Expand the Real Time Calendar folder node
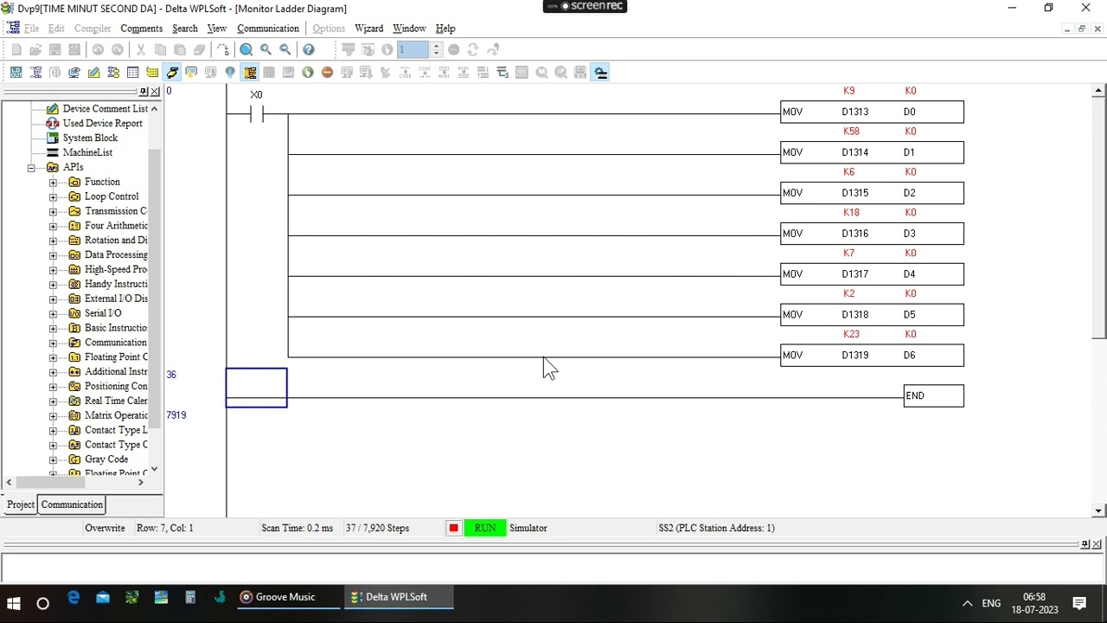 [53, 401]
